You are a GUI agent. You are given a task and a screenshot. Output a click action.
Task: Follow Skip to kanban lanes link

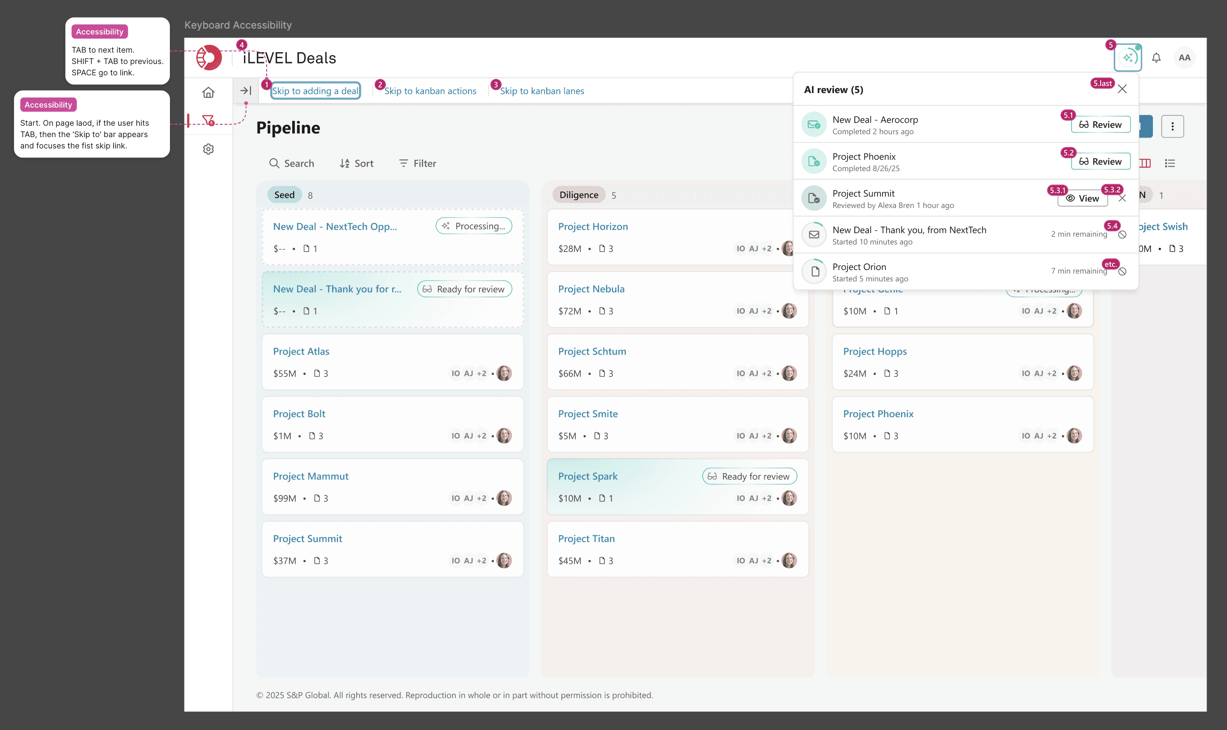542,91
